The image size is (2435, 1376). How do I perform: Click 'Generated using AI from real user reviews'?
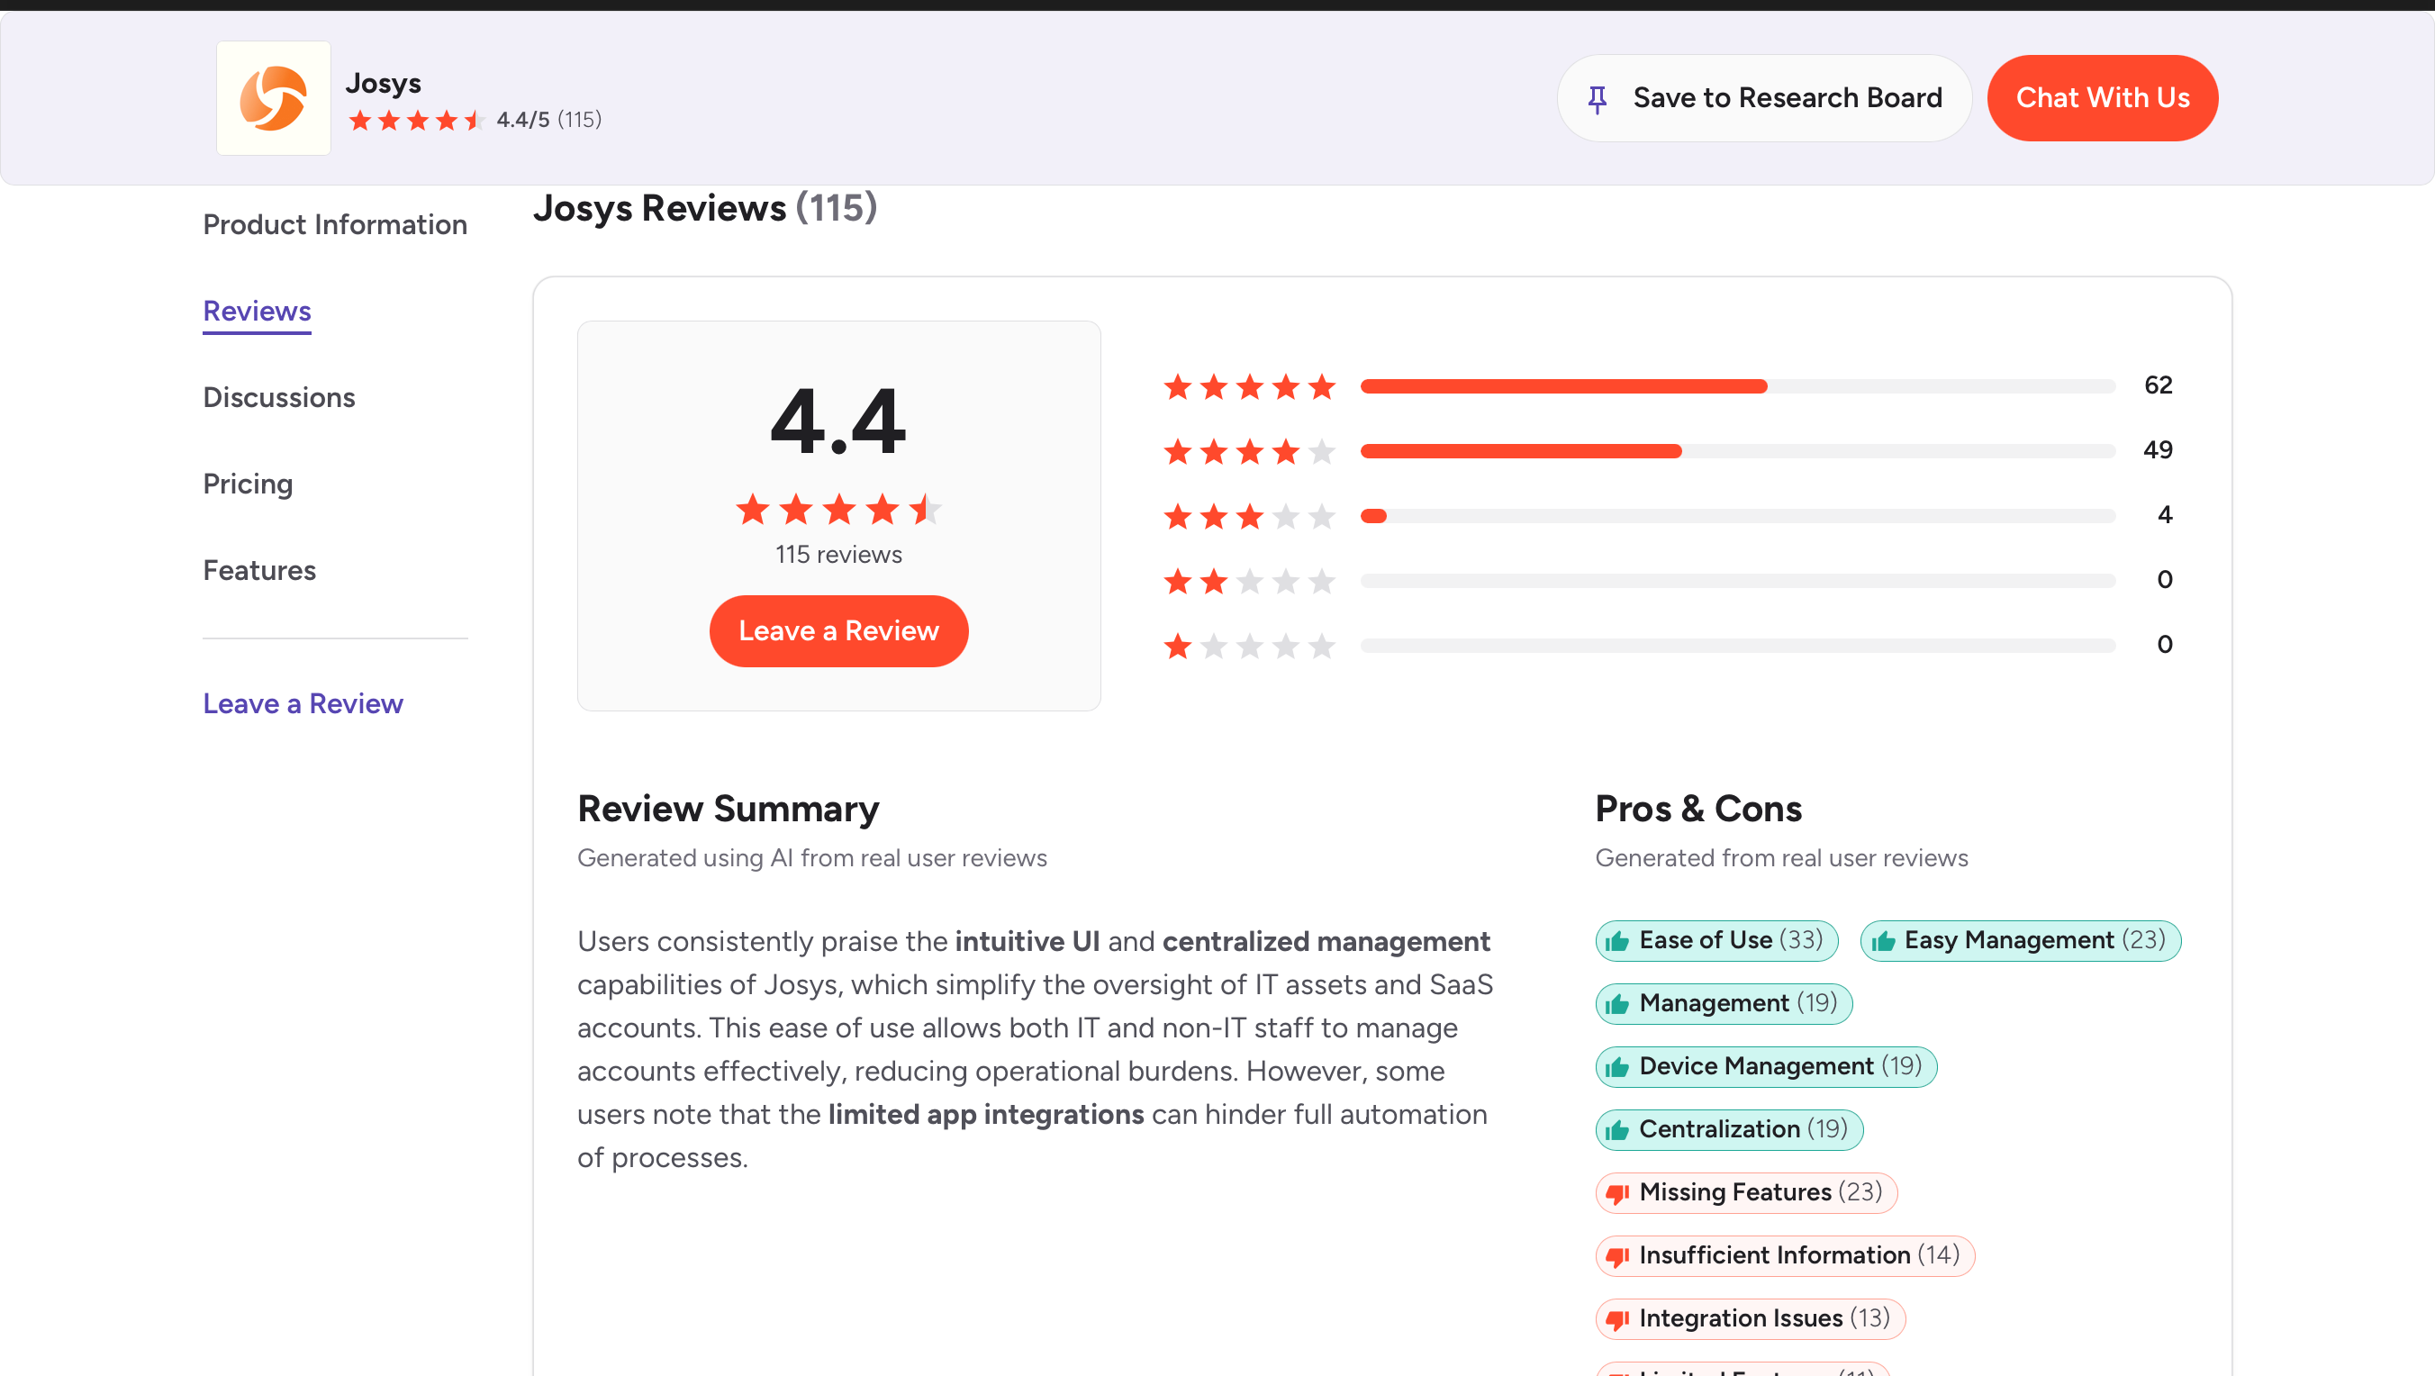(x=812, y=858)
